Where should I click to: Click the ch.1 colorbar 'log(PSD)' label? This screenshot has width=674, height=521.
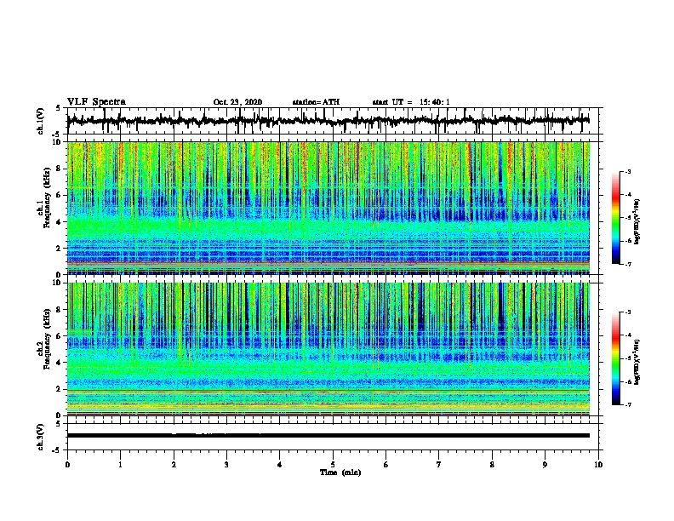tap(637, 221)
